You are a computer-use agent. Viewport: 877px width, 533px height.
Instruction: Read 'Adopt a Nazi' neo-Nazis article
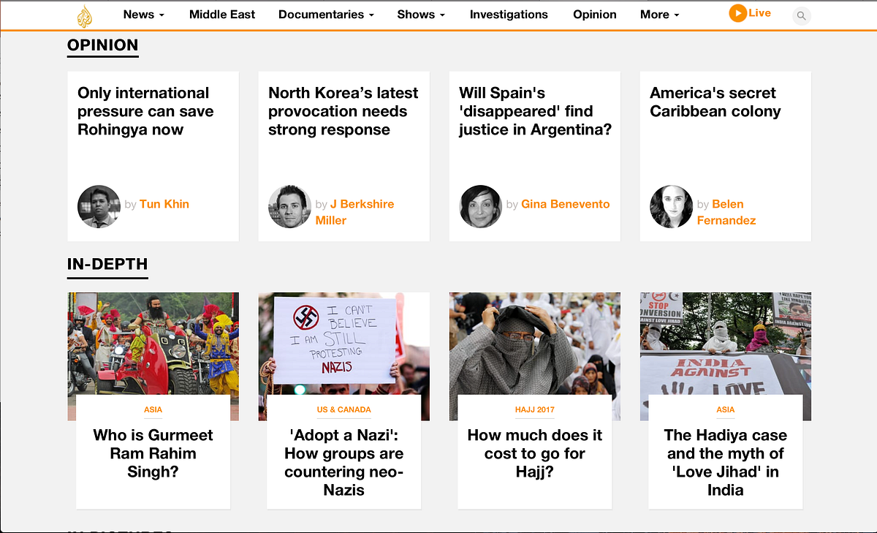pyautogui.click(x=343, y=462)
